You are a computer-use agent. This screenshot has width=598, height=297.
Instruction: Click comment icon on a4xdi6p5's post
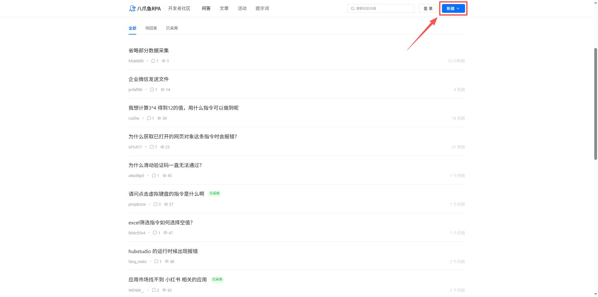pos(154,175)
